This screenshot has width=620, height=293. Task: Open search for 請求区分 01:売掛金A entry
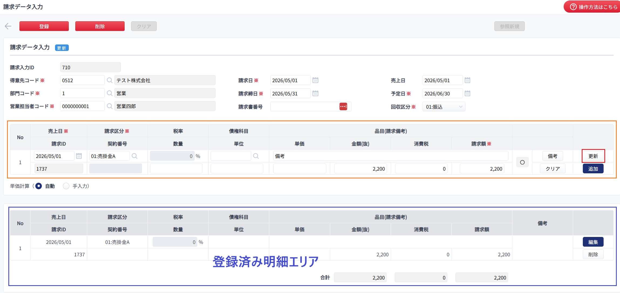pyautogui.click(x=134, y=156)
